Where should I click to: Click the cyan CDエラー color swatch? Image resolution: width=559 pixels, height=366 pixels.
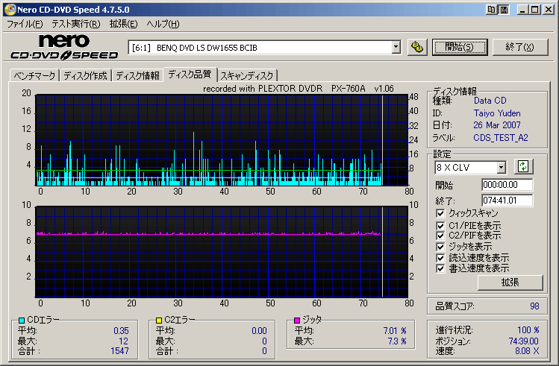click(22, 321)
